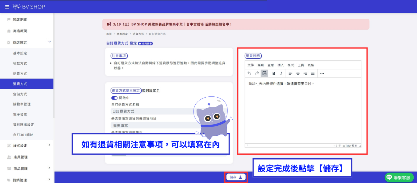
Task: Click the megaphone icon in the announcement banner
Action: click(109, 24)
